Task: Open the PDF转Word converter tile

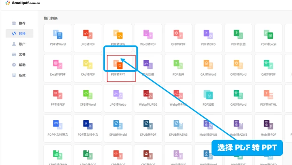Action: [x=58, y=38]
